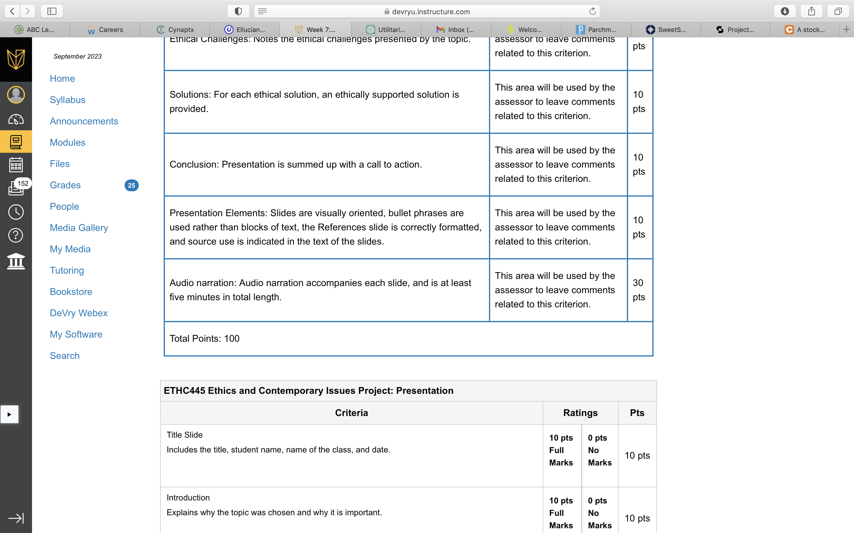Open the Grades course link

pyautogui.click(x=65, y=185)
